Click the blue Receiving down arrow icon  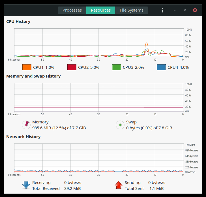coord(26,185)
